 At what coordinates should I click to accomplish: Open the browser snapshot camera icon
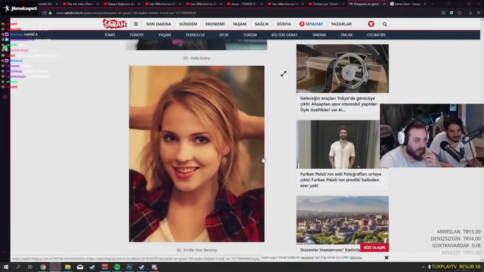[x=443, y=13]
